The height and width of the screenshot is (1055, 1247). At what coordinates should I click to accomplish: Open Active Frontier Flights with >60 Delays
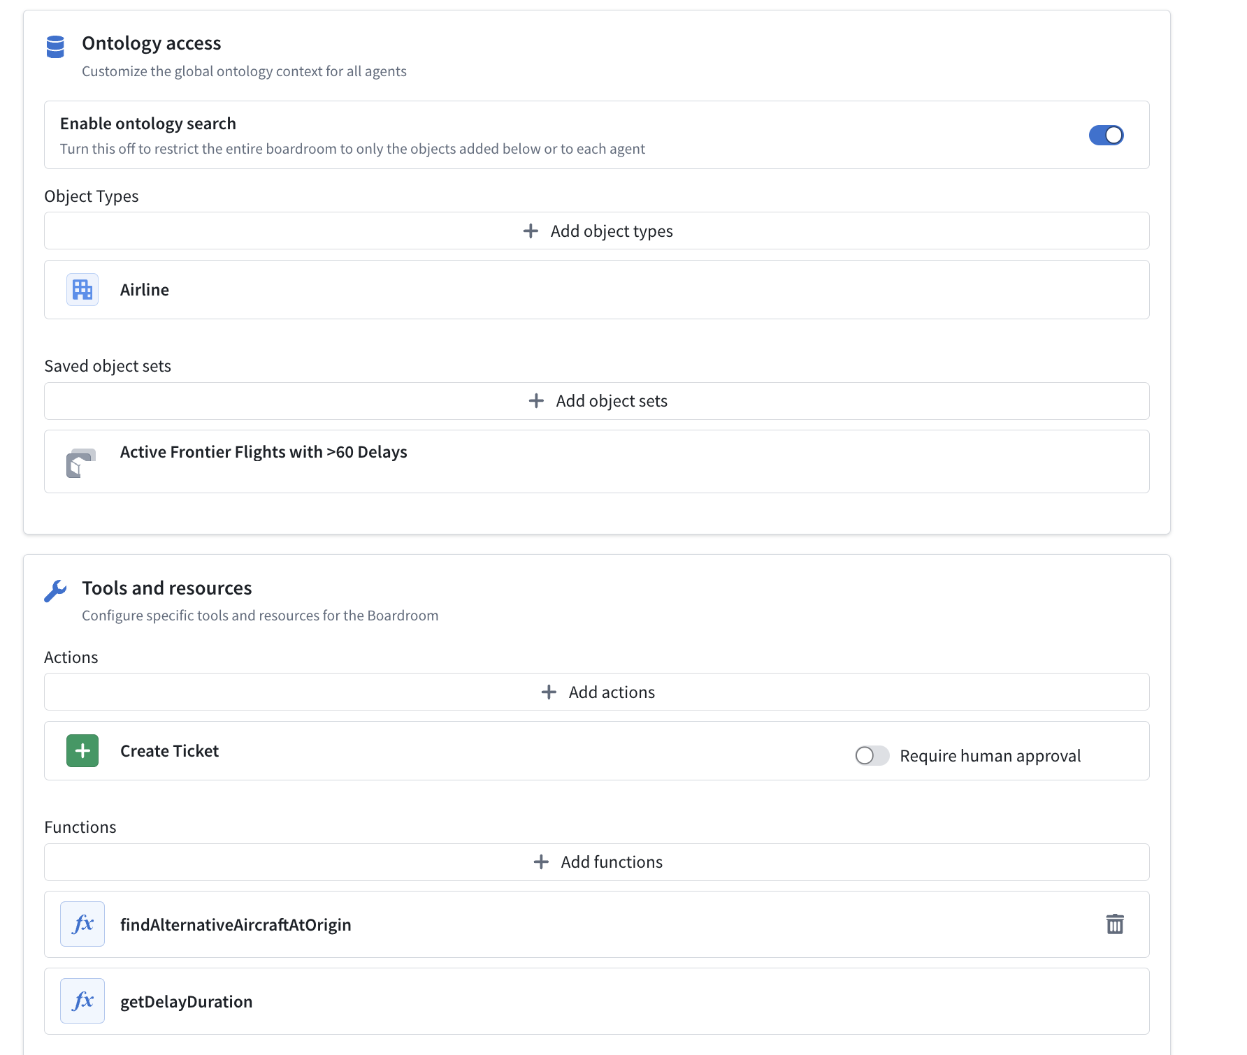coord(597,462)
